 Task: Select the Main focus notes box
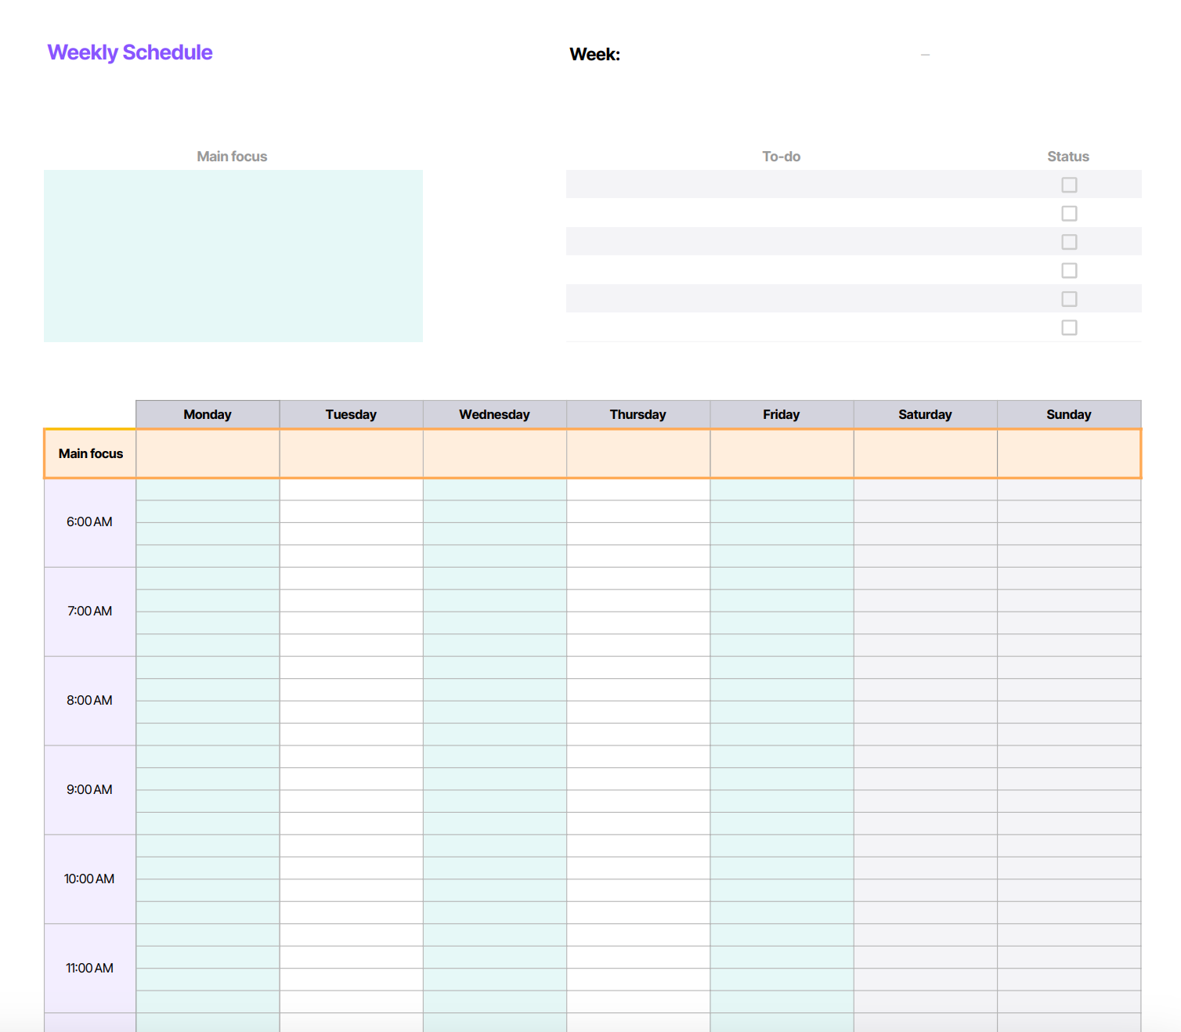pos(233,256)
